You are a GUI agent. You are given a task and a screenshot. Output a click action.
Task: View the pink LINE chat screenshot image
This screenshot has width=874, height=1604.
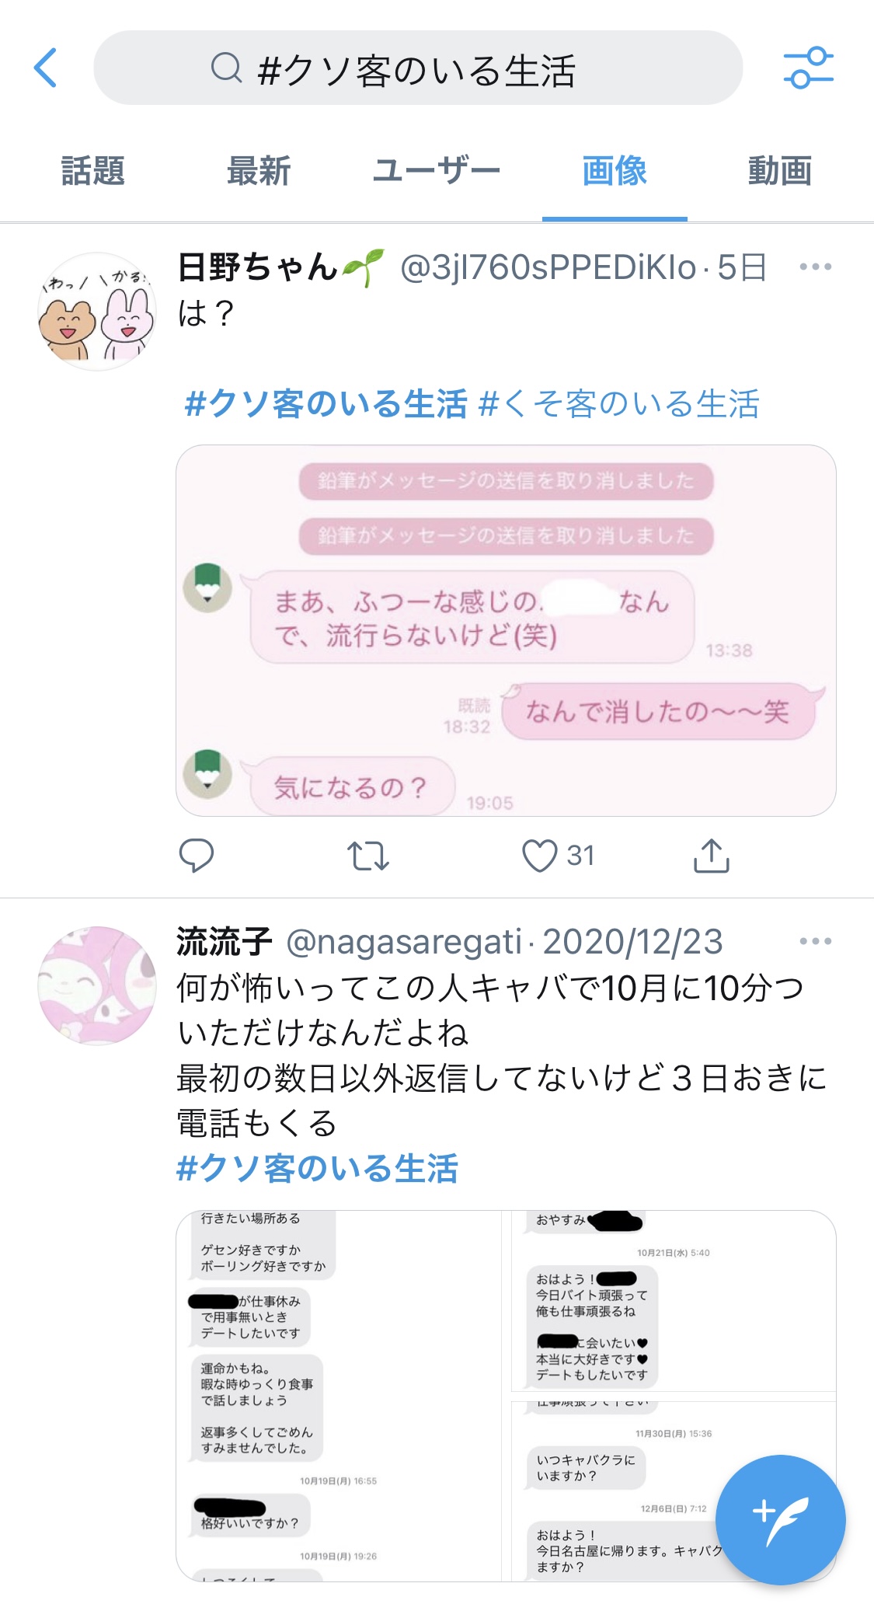(x=506, y=630)
